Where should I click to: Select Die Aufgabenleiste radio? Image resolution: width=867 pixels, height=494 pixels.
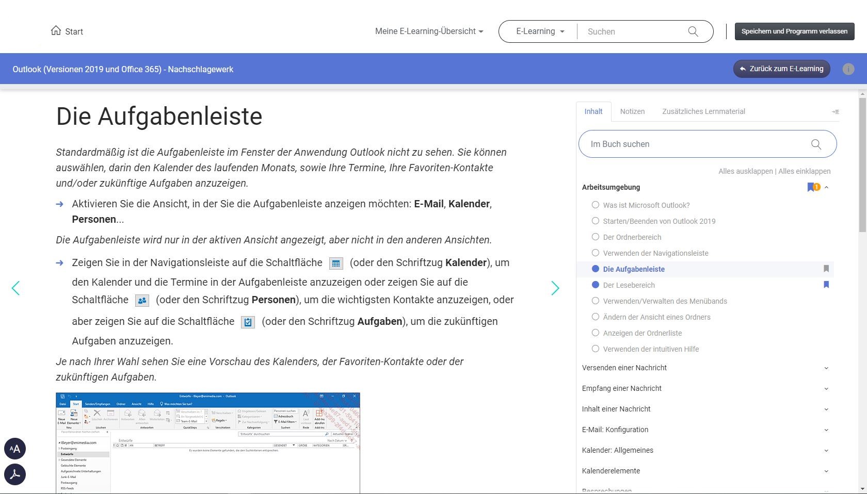(595, 269)
